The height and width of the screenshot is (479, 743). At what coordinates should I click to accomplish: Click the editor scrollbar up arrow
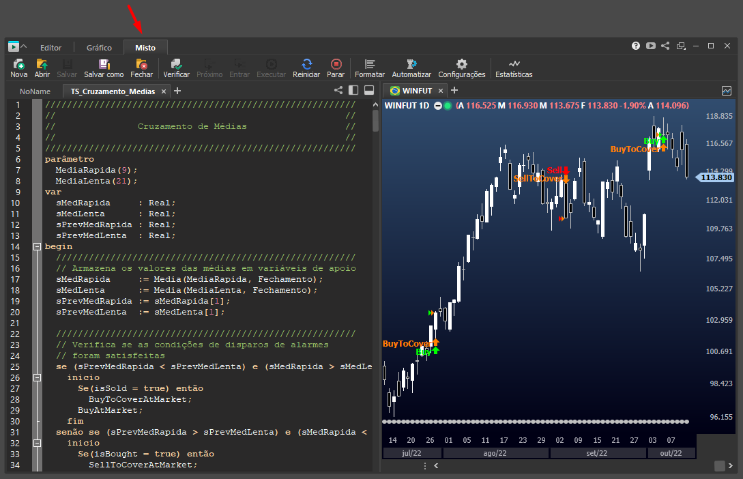375,104
